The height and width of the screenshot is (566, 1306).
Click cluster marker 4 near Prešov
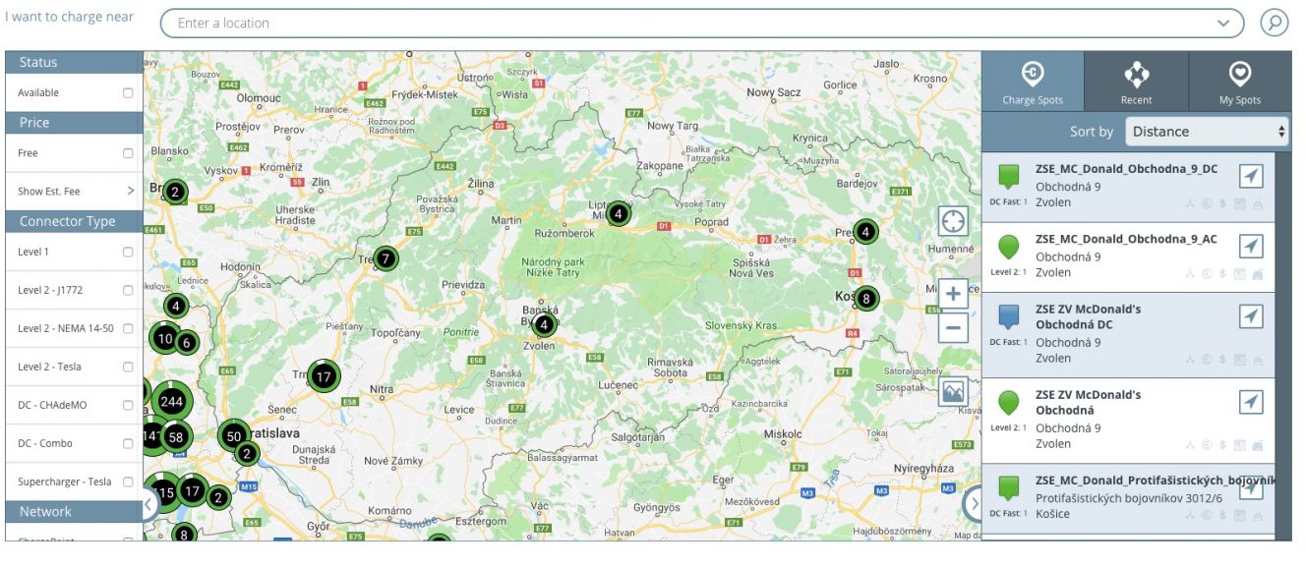(865, 232)
